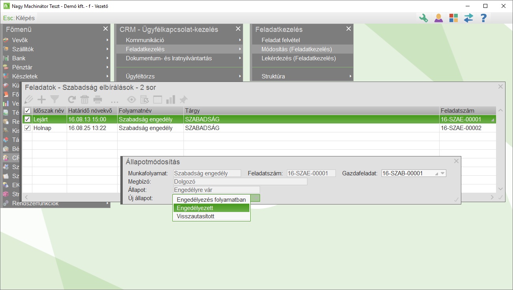Click the pin icon in Feladatok toolbar
The height and width of the screenshot is (290, 513).
click(x=183, y=100)
